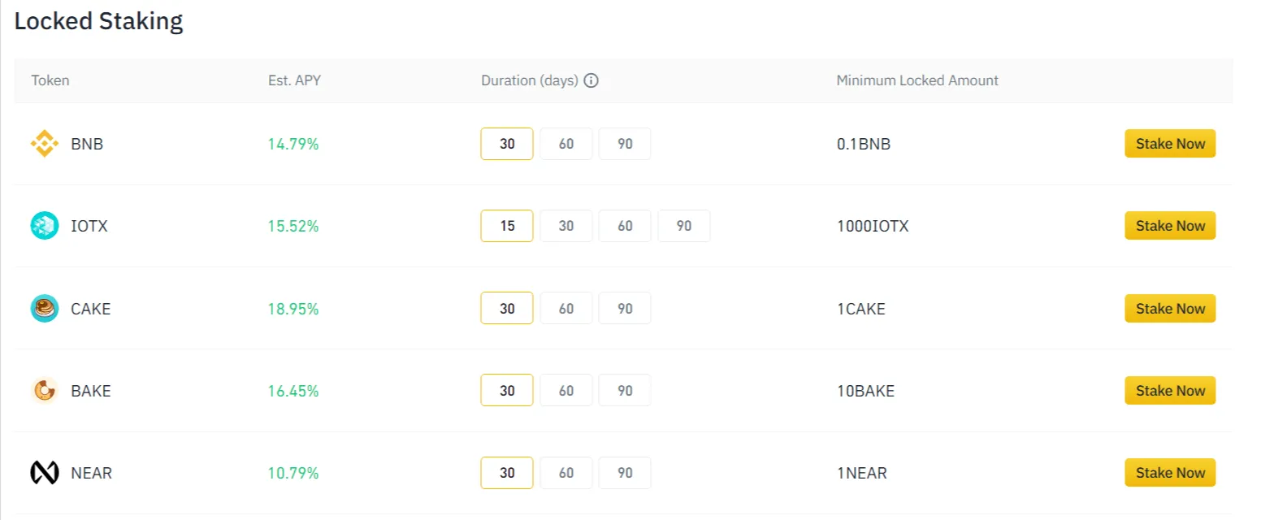Select 60 day duration for BNB
This screenshot has width=1261, height=520.
[x=565, y=143]
